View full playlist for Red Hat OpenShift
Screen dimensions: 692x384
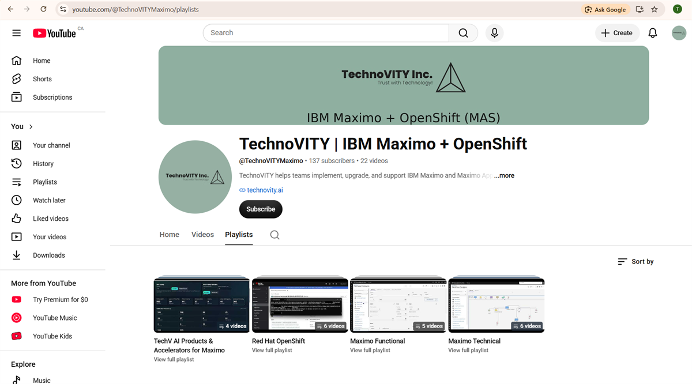click(x=272, y=350)
